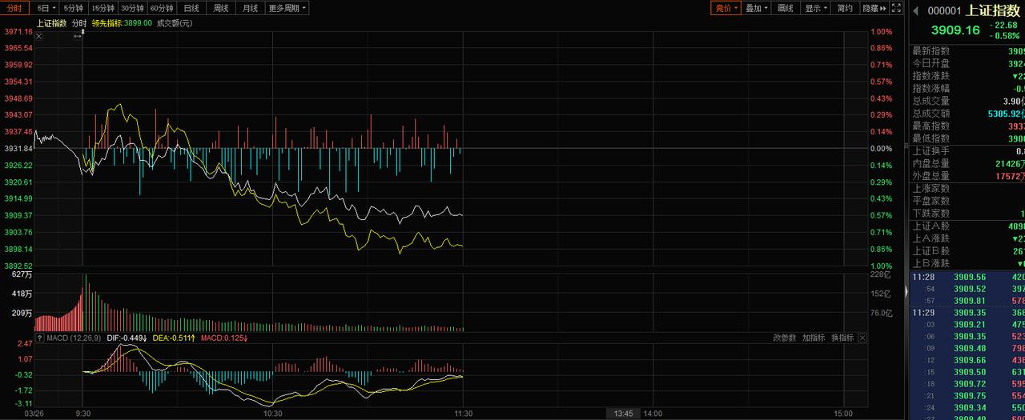Open MACD help question mark icon
The height and width of the screenshot is (420, 1025).
click(38, 338)
